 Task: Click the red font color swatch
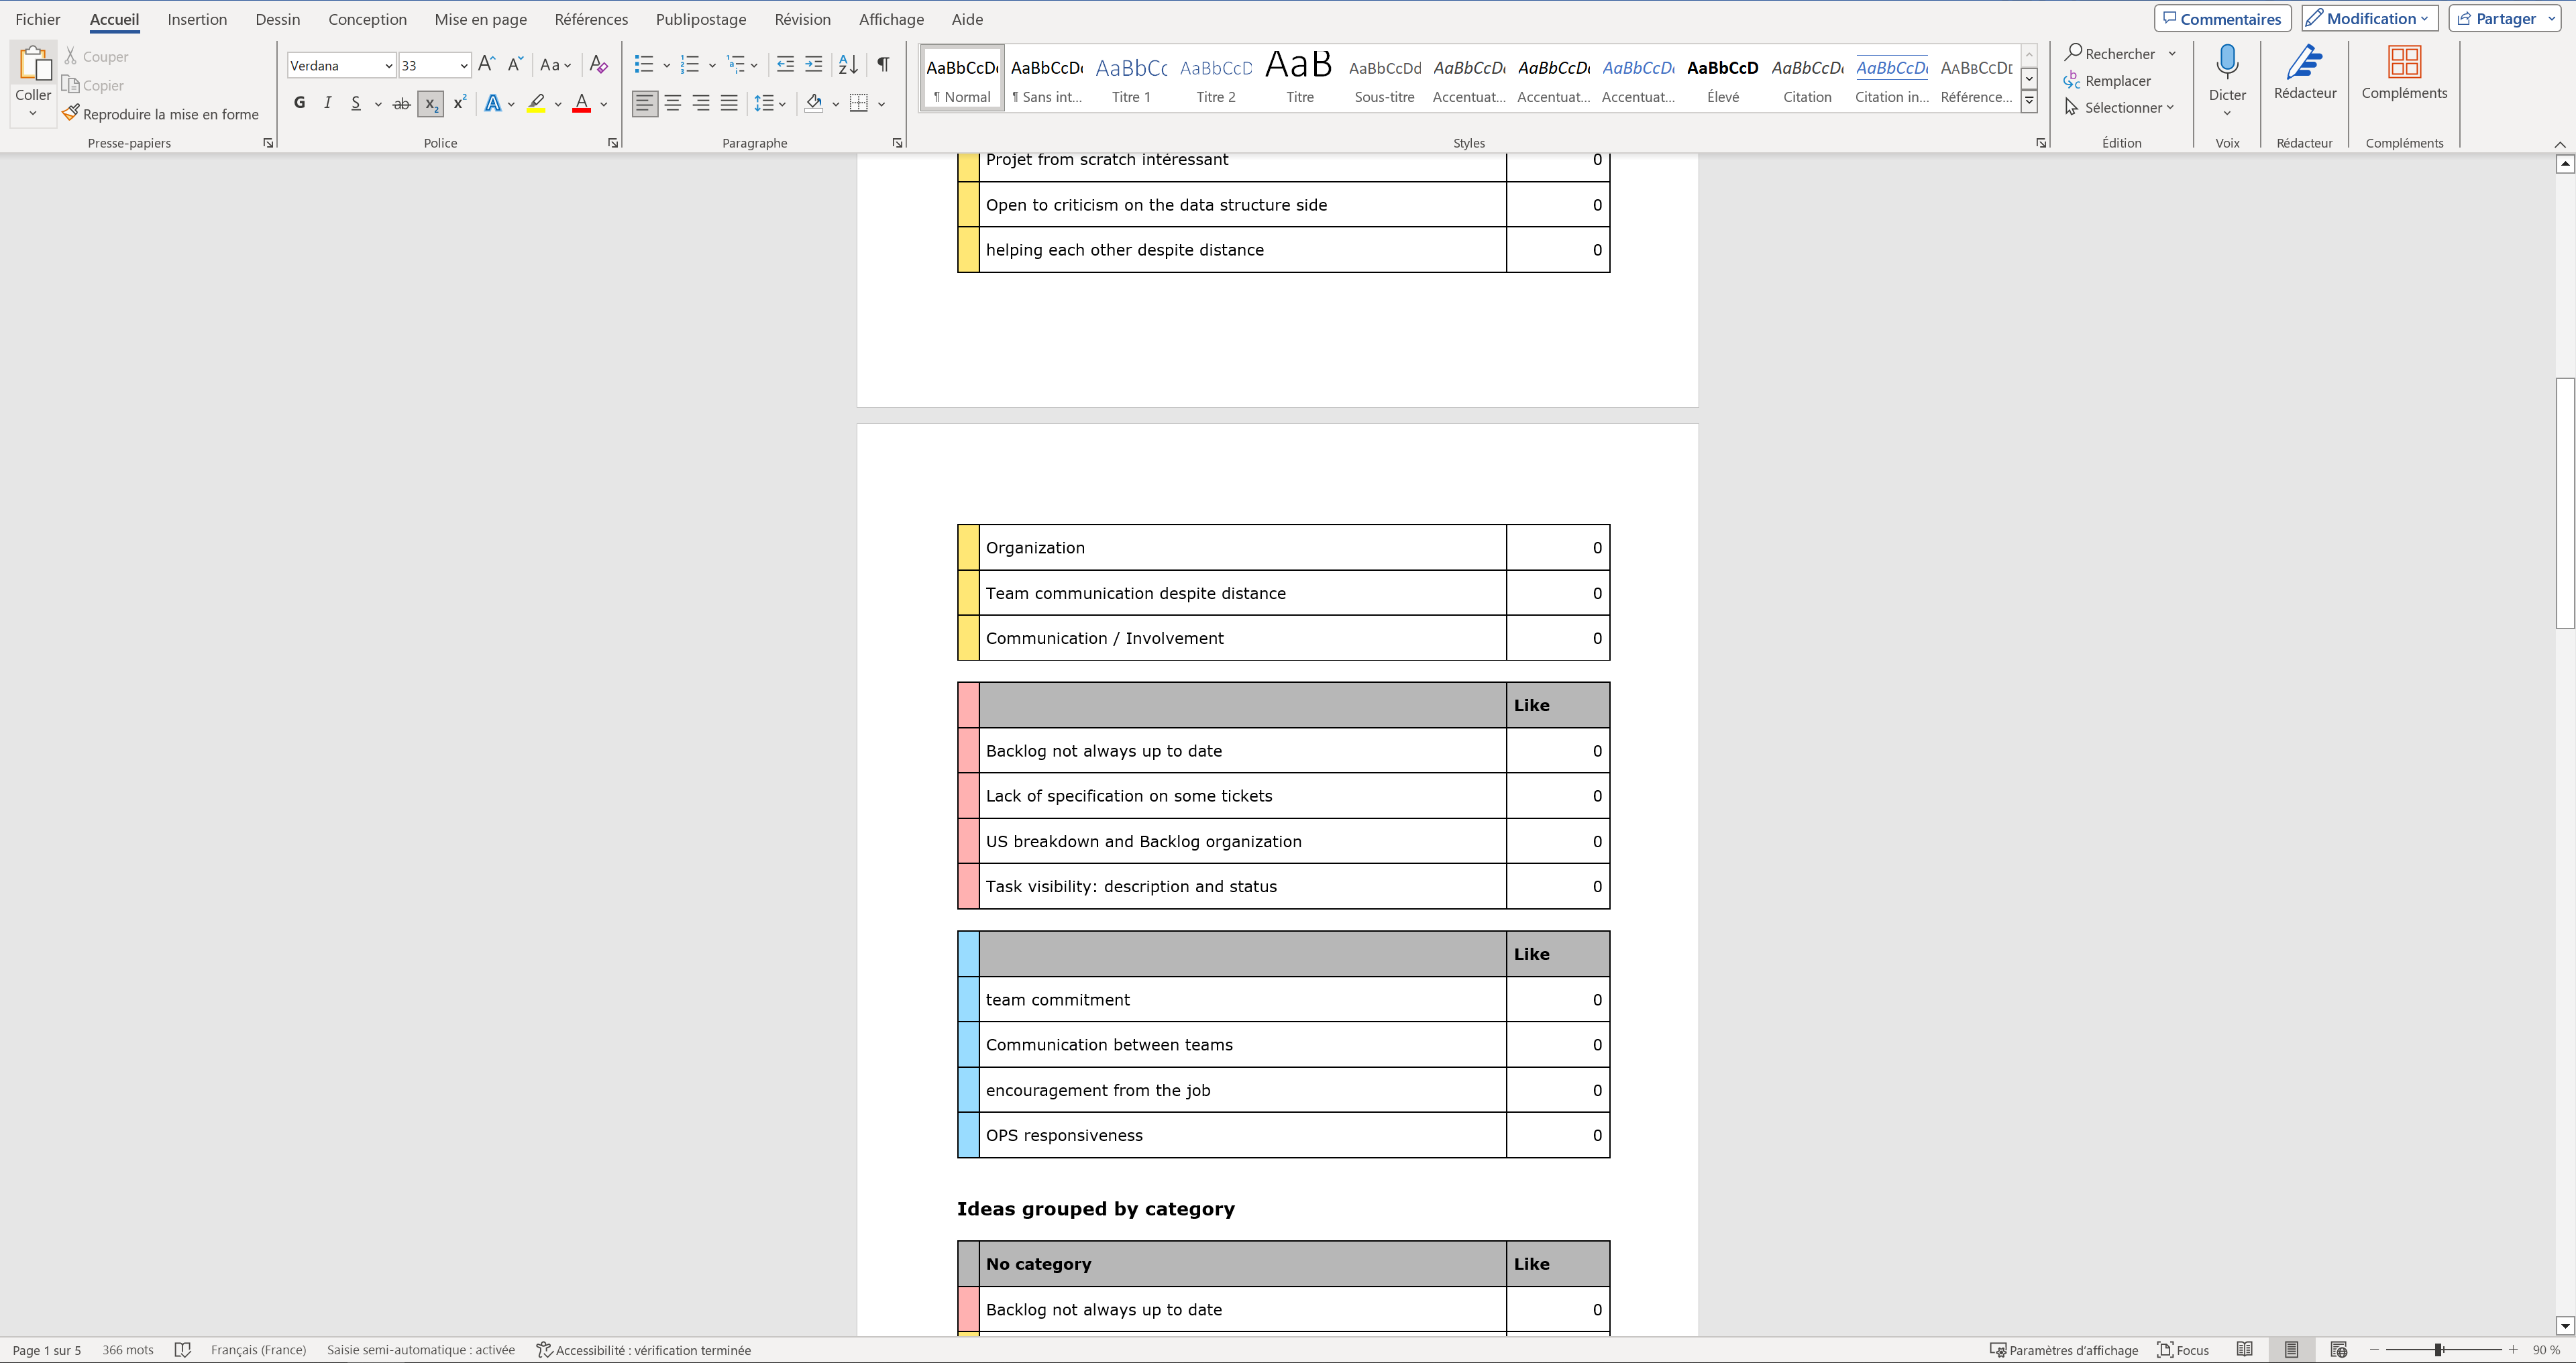[x=581, y=103]
